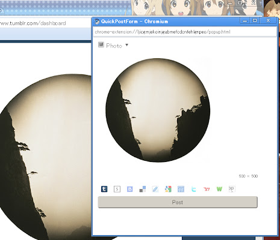Click the photo type icon beside Photo
The width and height of the screenshot is (280, 240).
pos(101,44)
